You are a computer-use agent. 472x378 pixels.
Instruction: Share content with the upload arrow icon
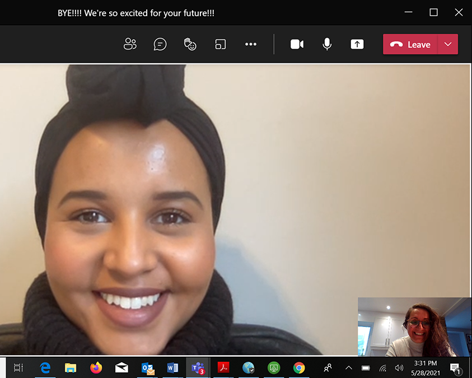click(357, 44)
